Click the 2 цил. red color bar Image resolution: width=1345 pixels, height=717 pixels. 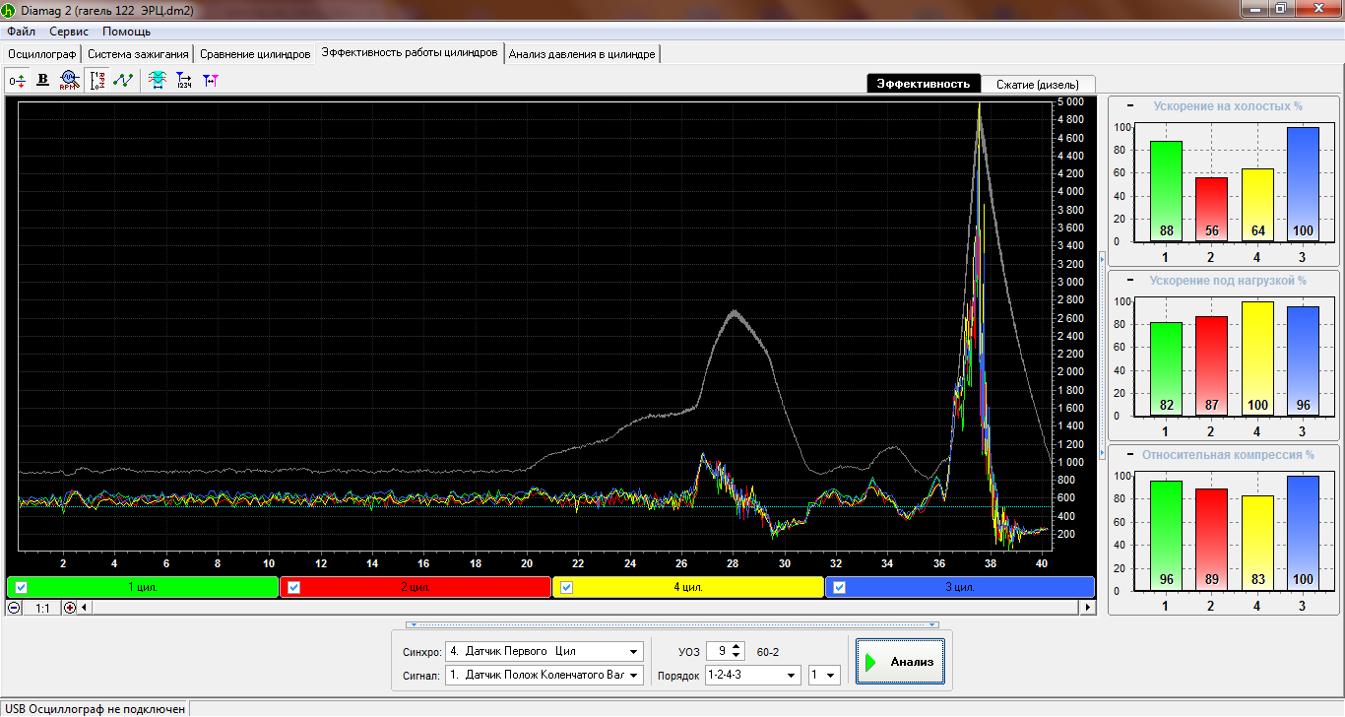coord(416,587)
